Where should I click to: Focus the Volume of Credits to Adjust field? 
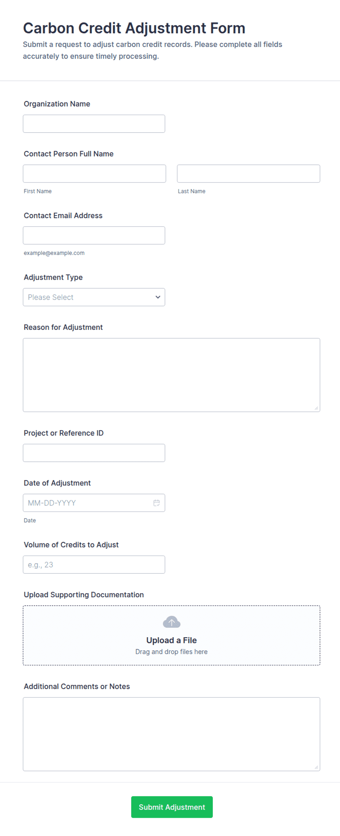coord(94,565)
